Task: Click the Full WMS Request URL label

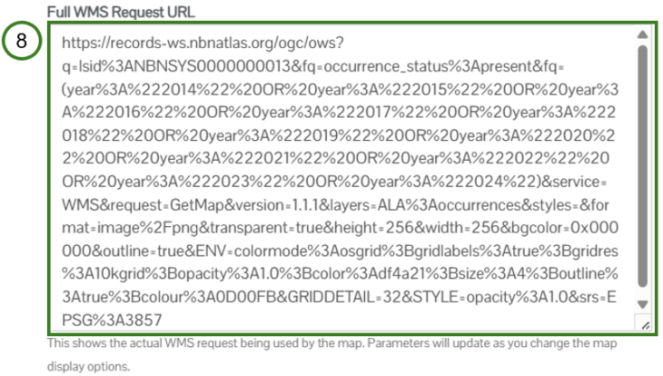Action: (121, 12)
